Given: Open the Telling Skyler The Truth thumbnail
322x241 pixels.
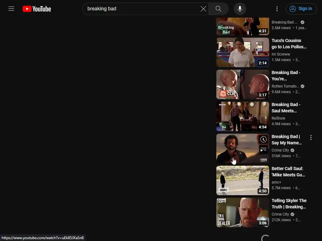Looking at the screenshot, I should pos(242,212).
